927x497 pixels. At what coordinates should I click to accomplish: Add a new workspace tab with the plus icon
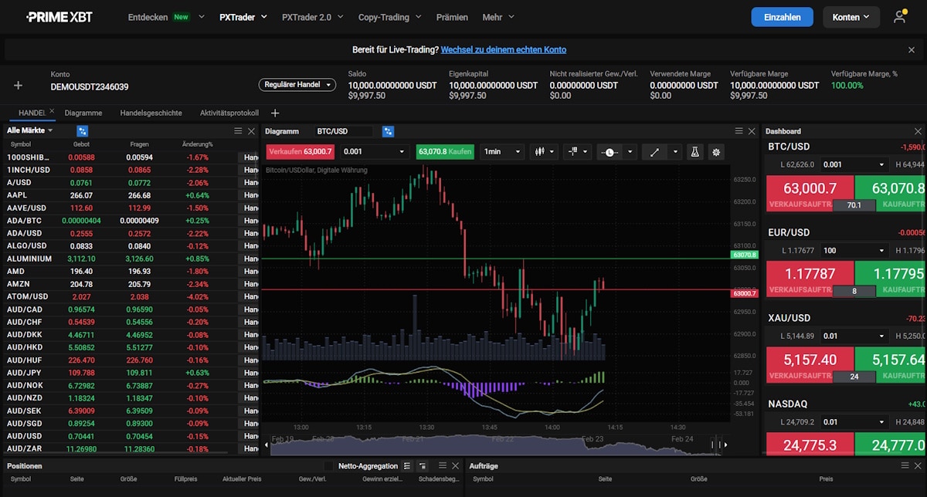click(275, 113)
